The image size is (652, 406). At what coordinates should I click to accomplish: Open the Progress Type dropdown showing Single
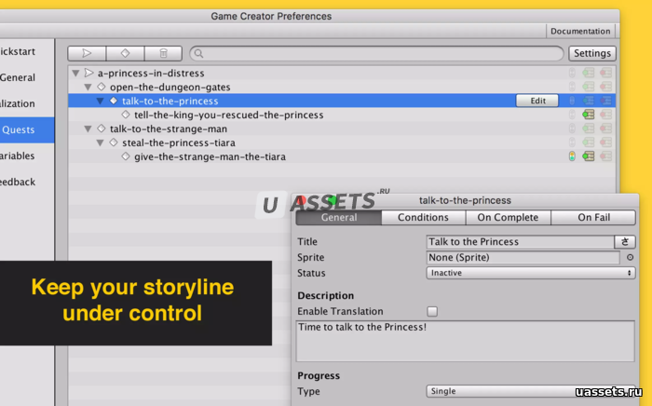click(531, 391)
